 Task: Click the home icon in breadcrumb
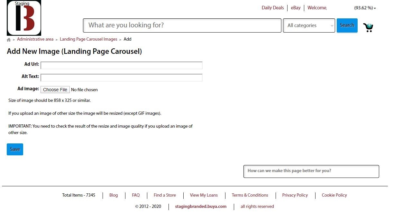point(9,40)
